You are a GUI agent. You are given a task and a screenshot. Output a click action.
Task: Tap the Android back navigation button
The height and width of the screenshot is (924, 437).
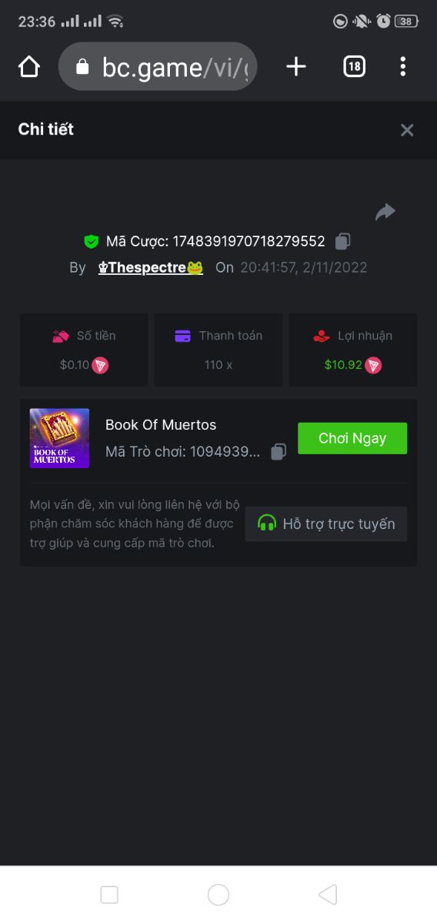point(328,894)
